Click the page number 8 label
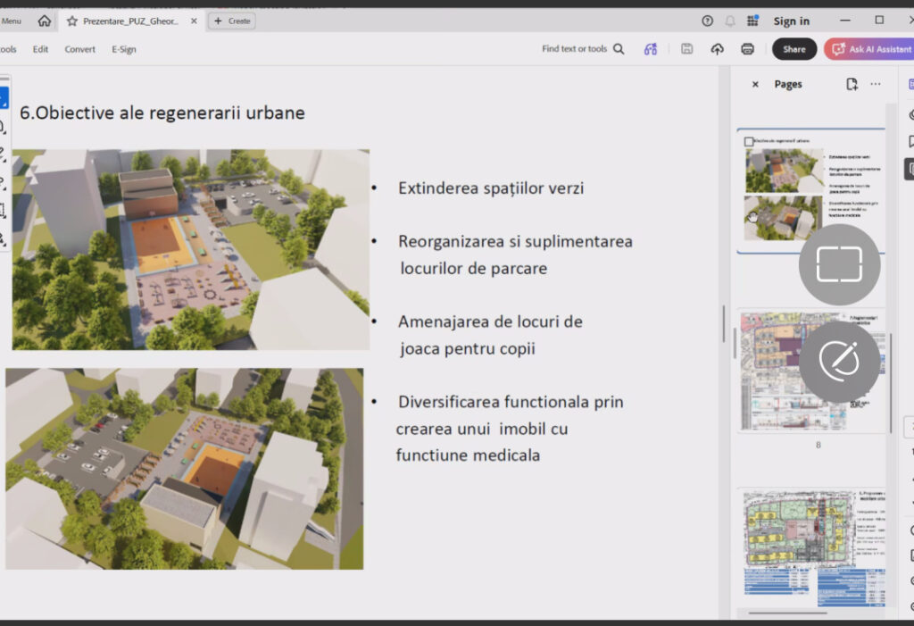This screenshot has width=914, height=626. 818,445
